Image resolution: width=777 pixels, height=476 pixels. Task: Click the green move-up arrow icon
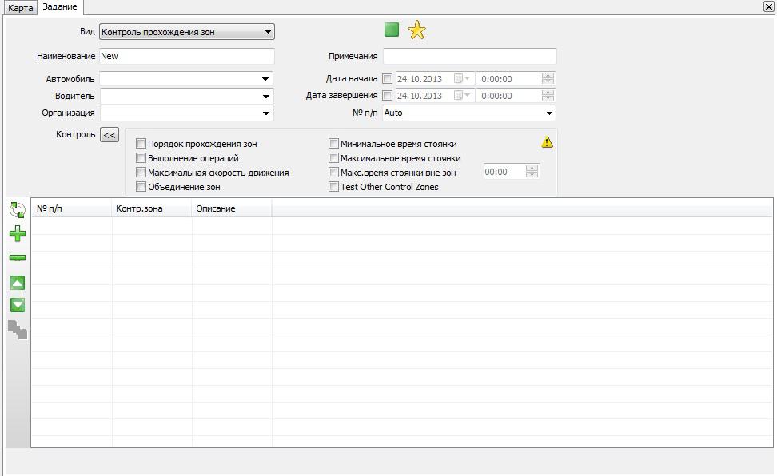click(17, 283)
